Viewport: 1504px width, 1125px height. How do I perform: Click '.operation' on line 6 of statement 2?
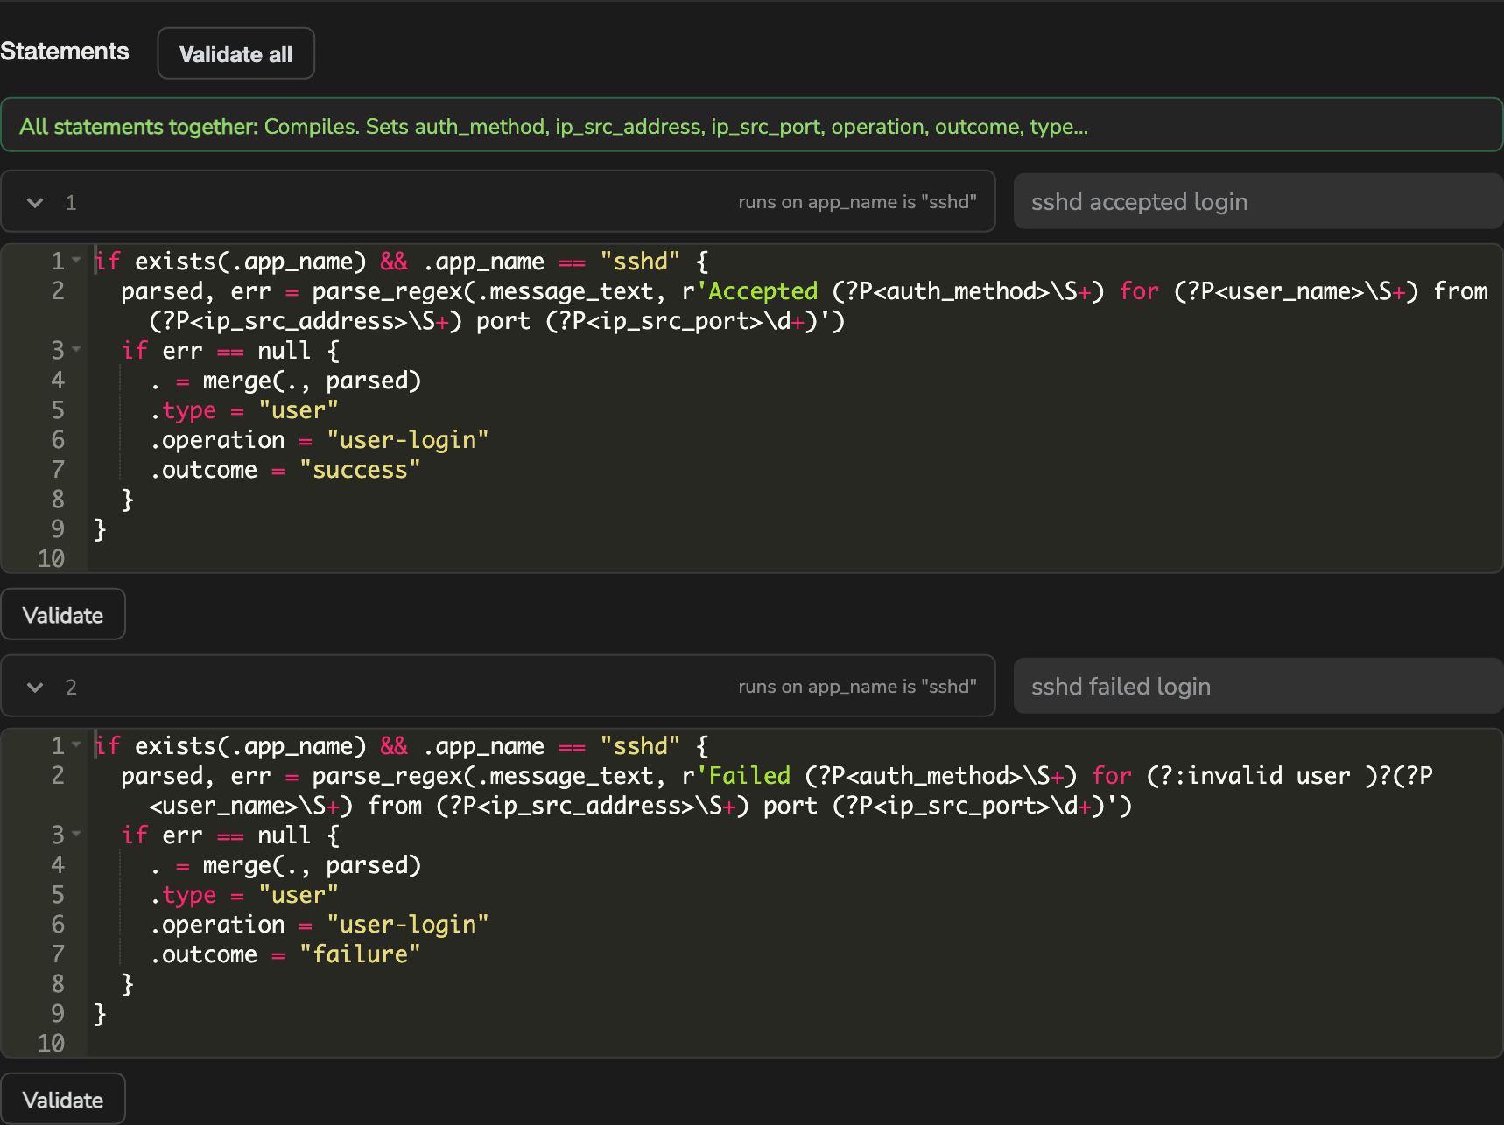tap(217, 925)
